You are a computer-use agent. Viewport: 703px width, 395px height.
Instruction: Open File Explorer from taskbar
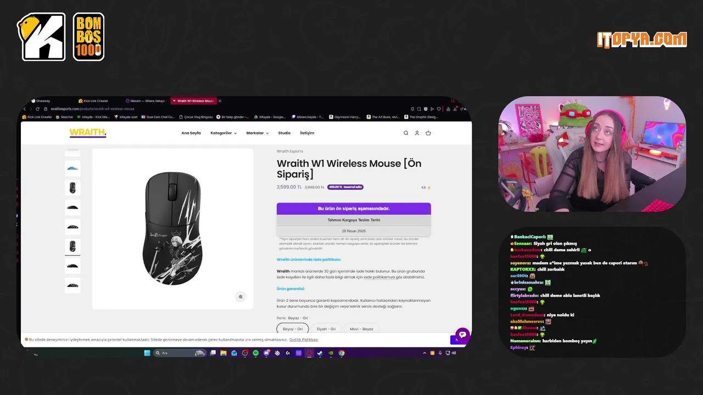pos(224,353)
